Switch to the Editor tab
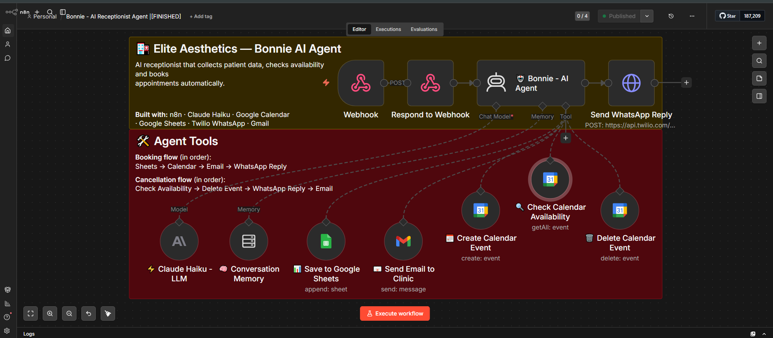Screen dimensions: 773x338 pyautogui.click(x=359, y=29)
